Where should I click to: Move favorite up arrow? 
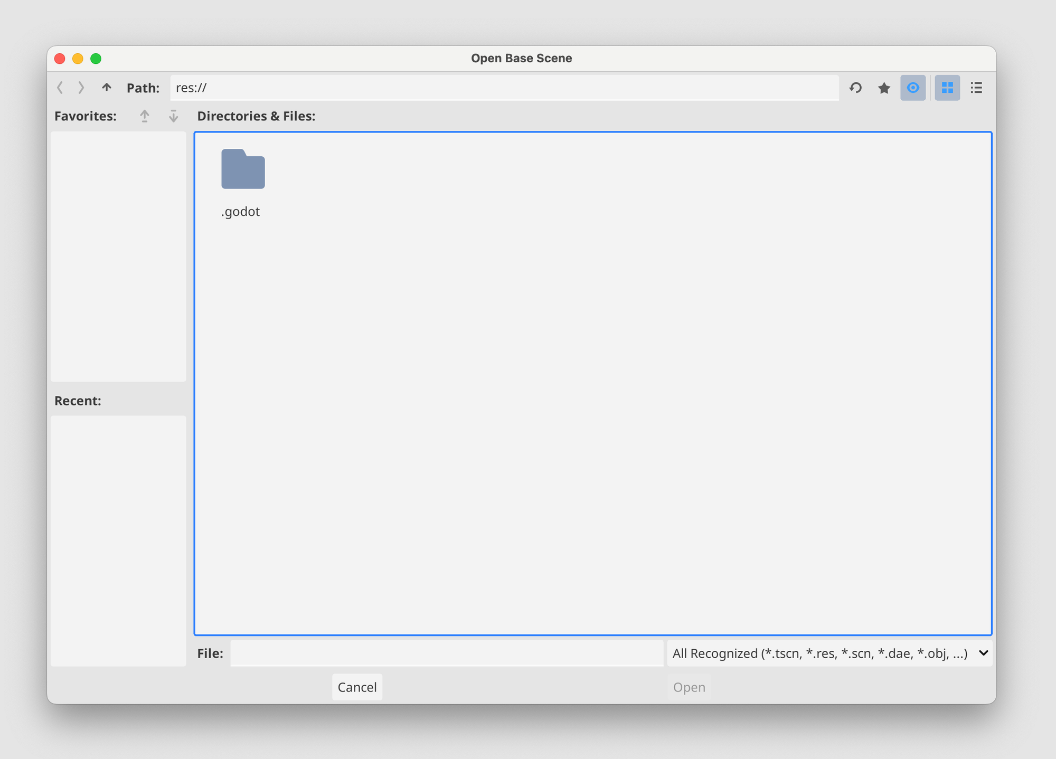point(145,116)
